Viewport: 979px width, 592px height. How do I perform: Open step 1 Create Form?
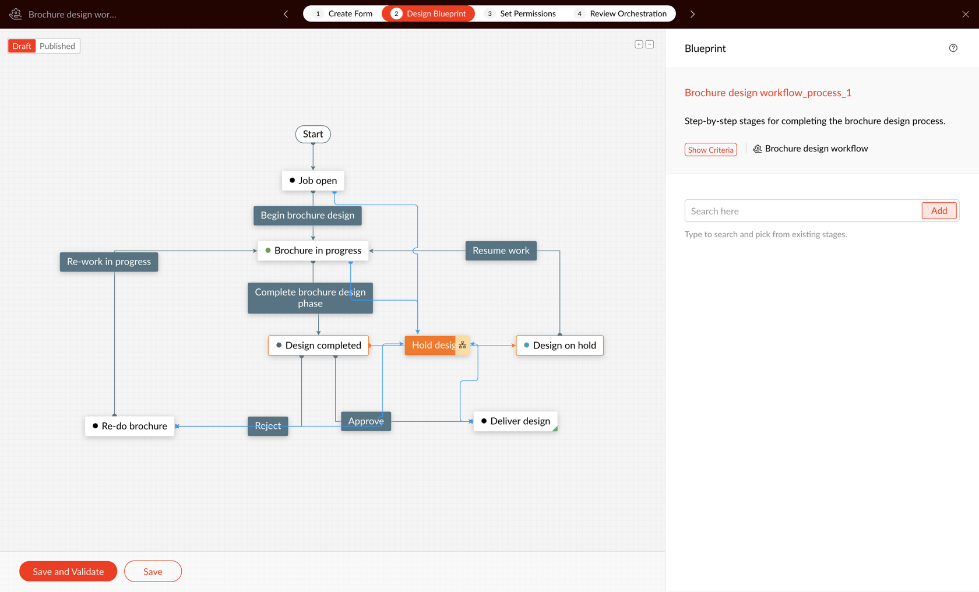(344, 13)
